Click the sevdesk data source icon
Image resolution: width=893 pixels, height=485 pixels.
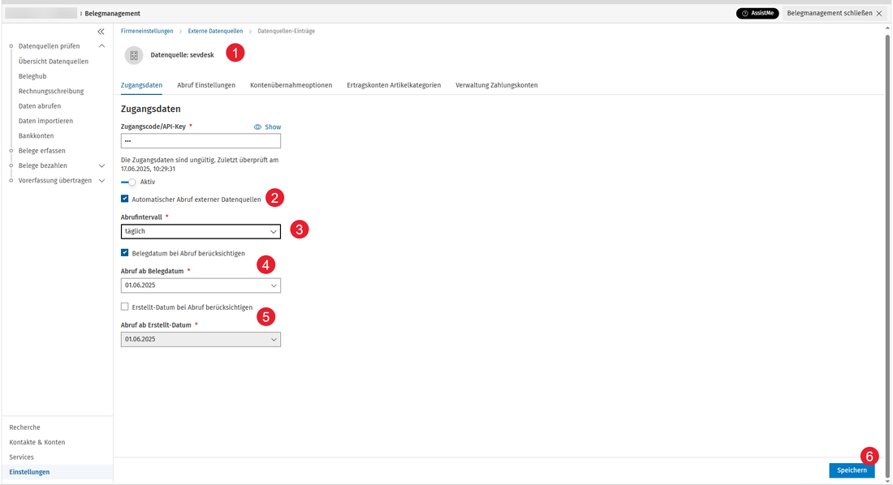coord(134,55)
